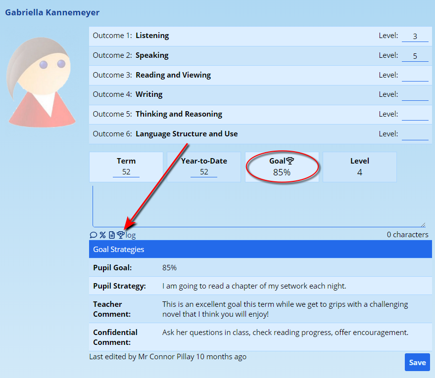Click the Gabriella Kannemeyer name heading
This screenshot has height=378, width=435.
click(52, 12)
